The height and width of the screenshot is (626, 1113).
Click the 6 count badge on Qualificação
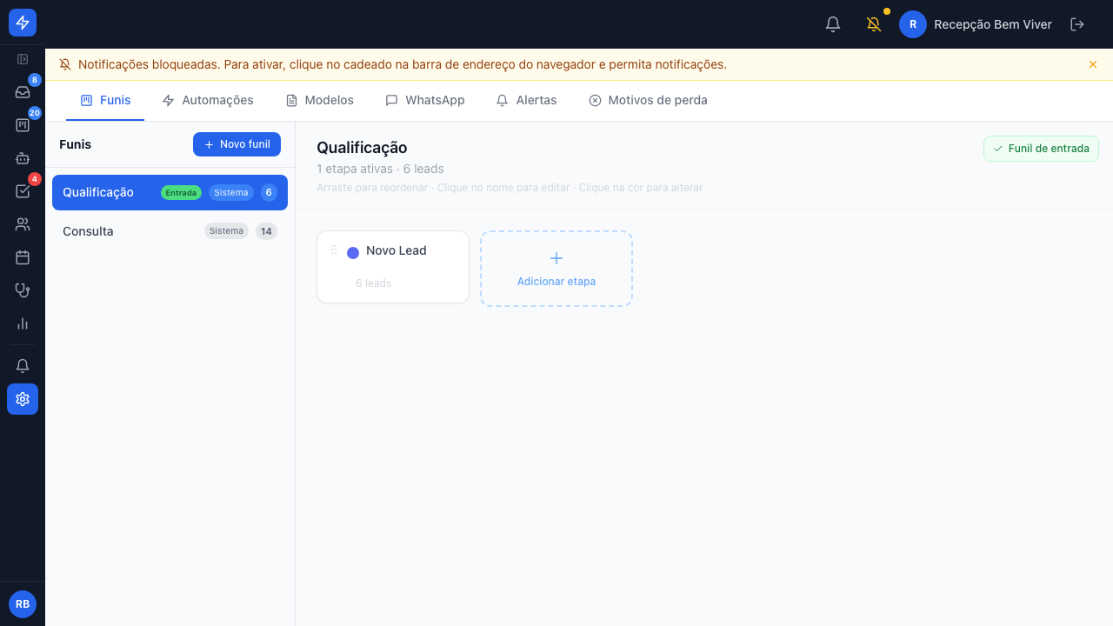269,193
